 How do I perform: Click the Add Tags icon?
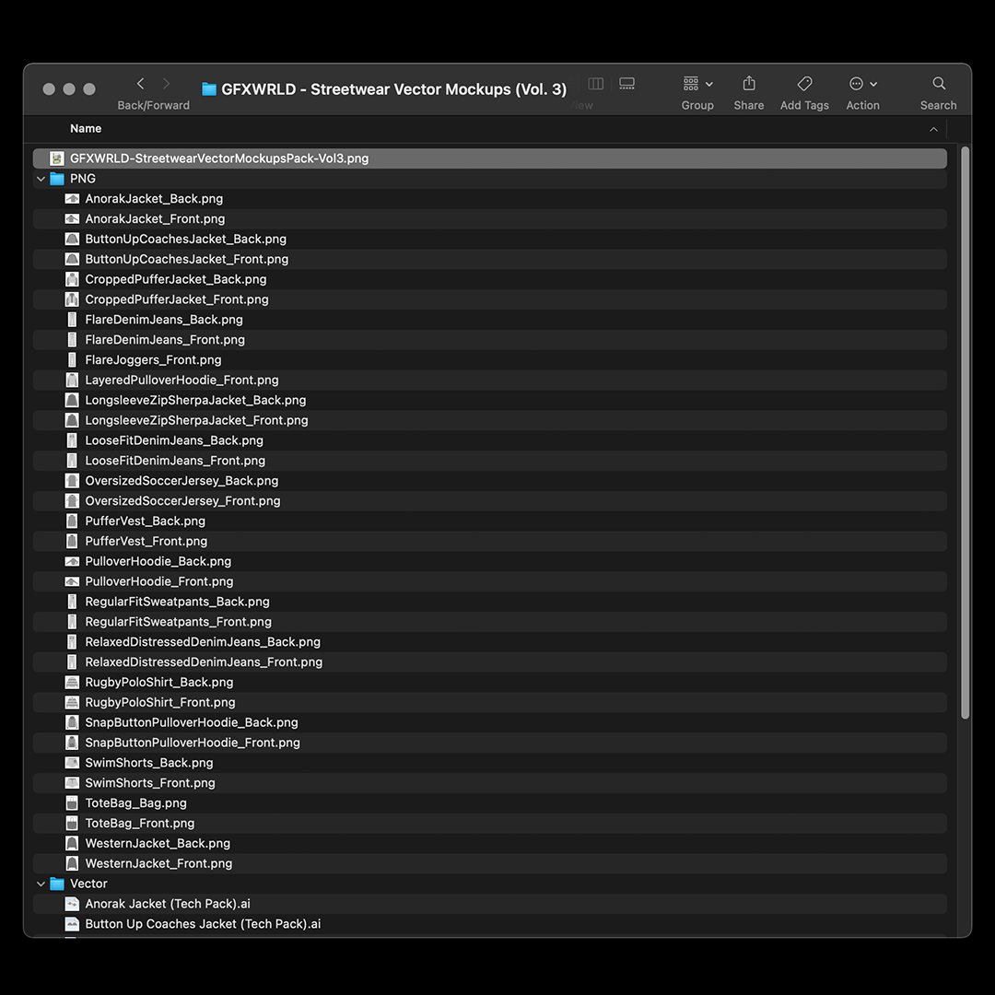click(x=804, y=84)
